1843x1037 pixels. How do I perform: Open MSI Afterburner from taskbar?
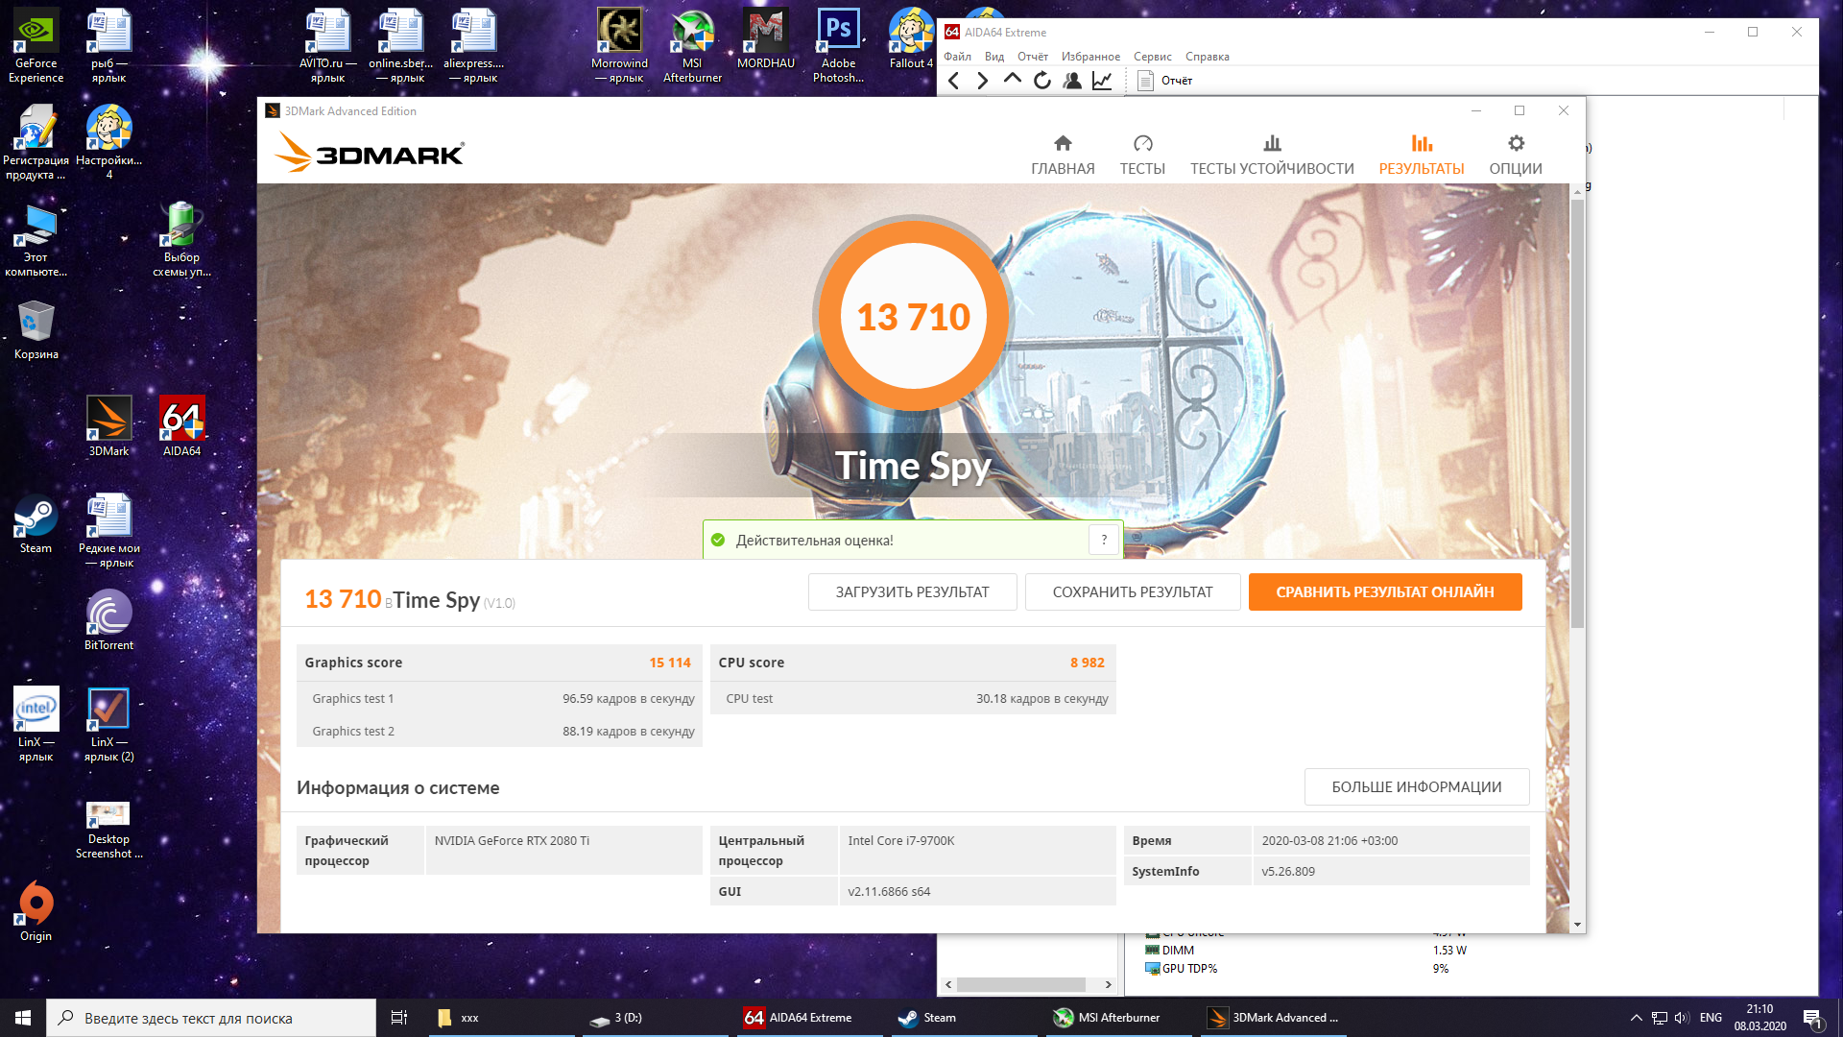click(x=1108, y=1018)
